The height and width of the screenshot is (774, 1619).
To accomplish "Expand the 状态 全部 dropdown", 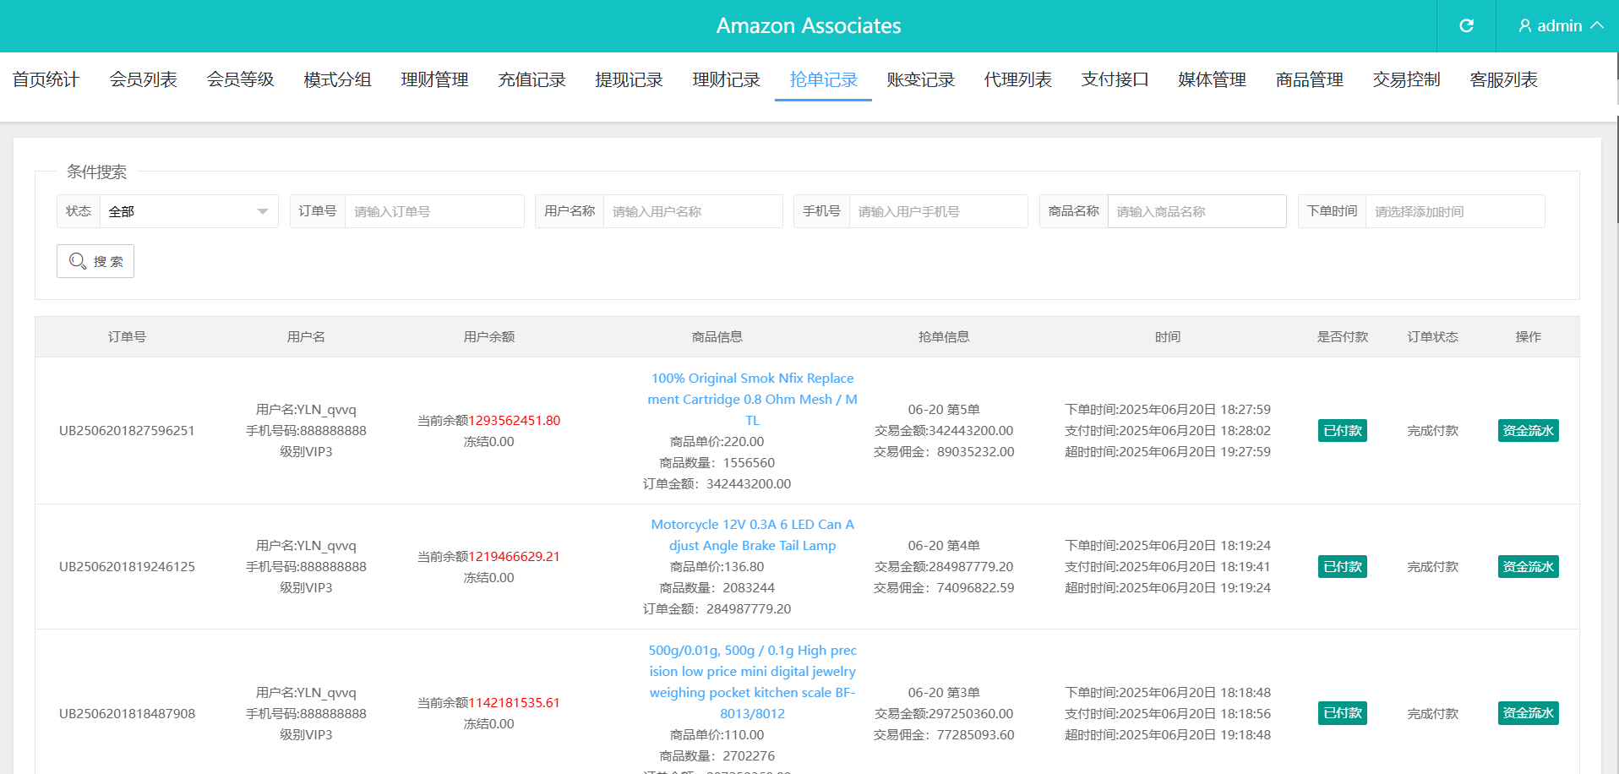I will pyautogui.click(x=189, y=211).
